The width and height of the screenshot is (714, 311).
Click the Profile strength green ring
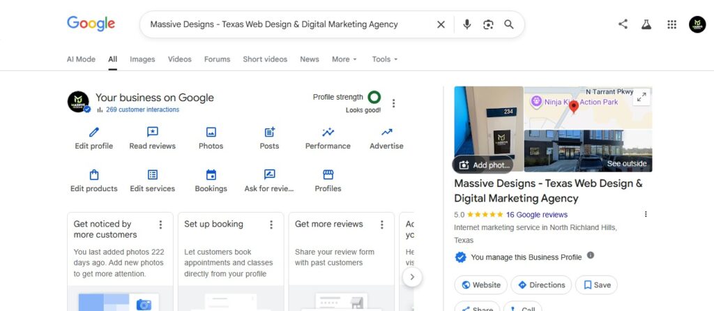(x=374, y=97)
